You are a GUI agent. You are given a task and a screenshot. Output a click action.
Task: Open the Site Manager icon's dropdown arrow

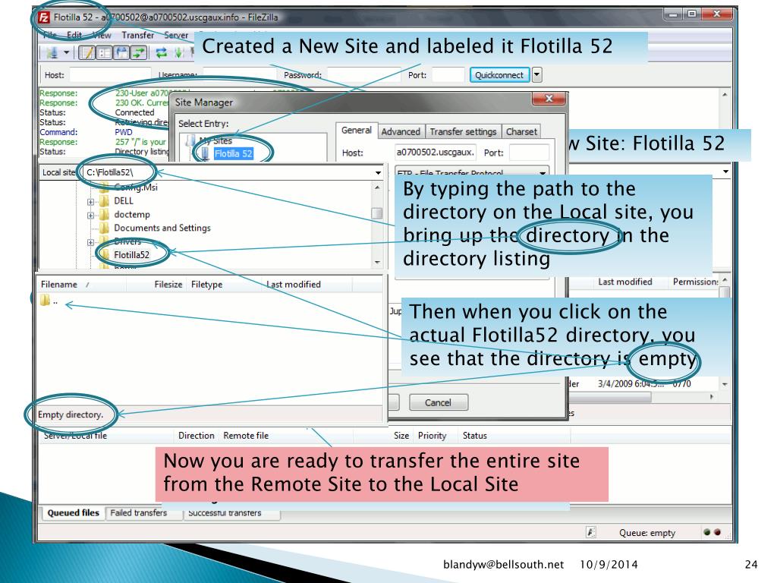[x=66, y=52]
